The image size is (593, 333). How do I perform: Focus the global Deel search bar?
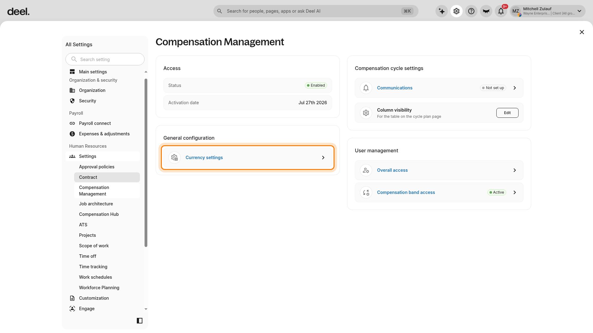coord(316,11)
